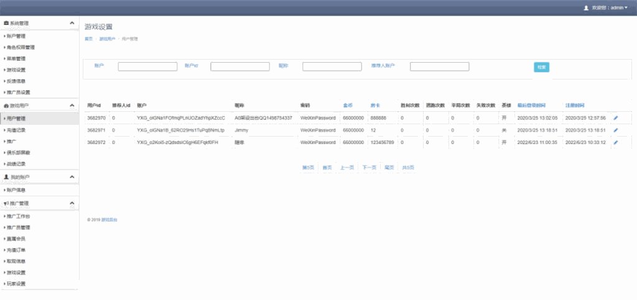Click the 首页 breadcrumb link
637x300 pixels.
tap(88, 39)
